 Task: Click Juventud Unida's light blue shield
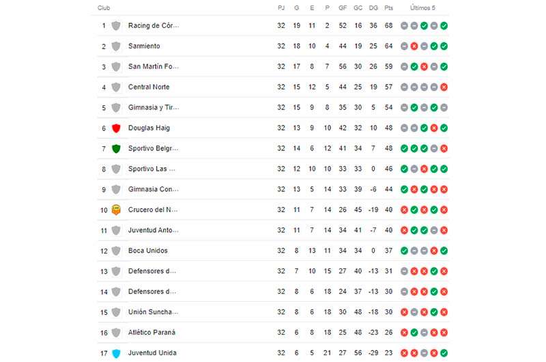click(116, 353)
